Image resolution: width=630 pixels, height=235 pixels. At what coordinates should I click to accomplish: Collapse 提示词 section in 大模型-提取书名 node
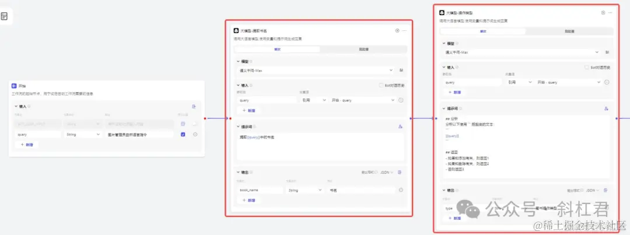(238, 127)
